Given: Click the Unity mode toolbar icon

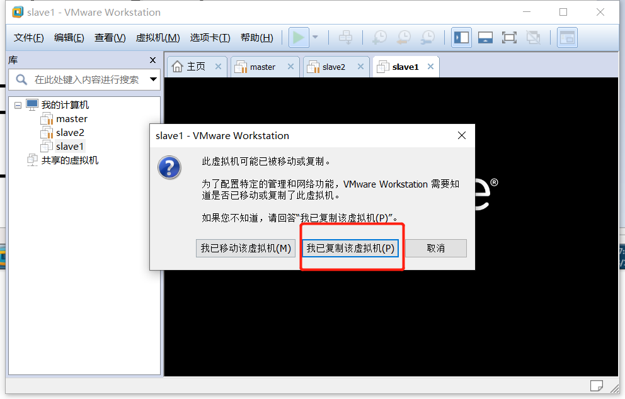Looking at the screenshot, I should point(533,37).
